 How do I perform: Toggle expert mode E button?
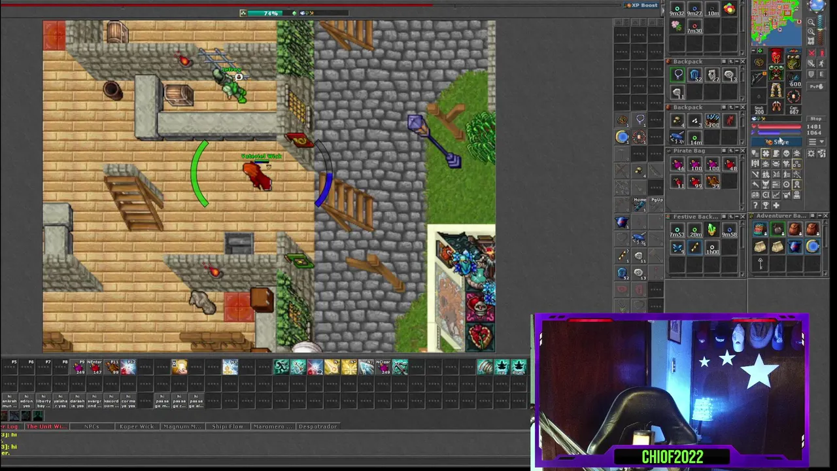point(822,74)
